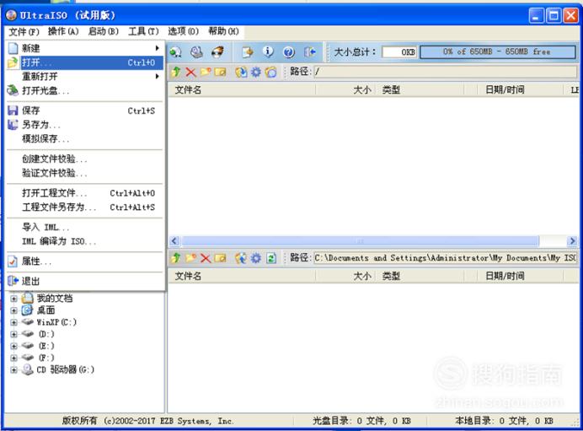Viewport: 583px width, 431px height.
Task: Click rename icon in local pane toolbar
Action: [x=220, y=257]
